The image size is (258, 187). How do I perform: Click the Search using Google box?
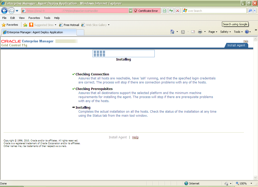pos(235,24)
